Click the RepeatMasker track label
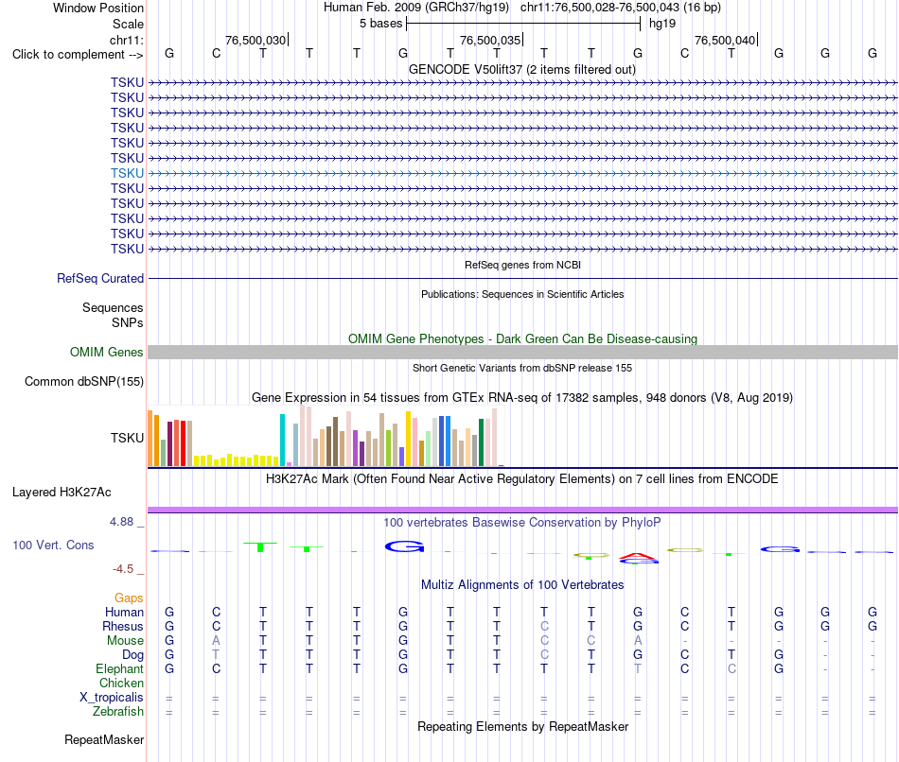 click(104, 740)
